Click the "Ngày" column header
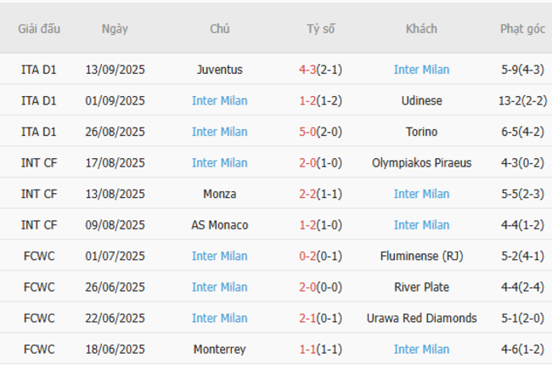Image resolution: width=552 pixels, height=369 pixels. pyautogui.click(x=115, y=29)
